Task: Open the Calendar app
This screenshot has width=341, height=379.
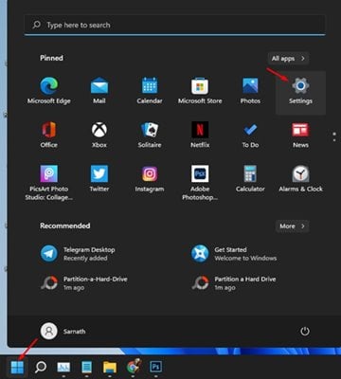Action: coord(150,91)
